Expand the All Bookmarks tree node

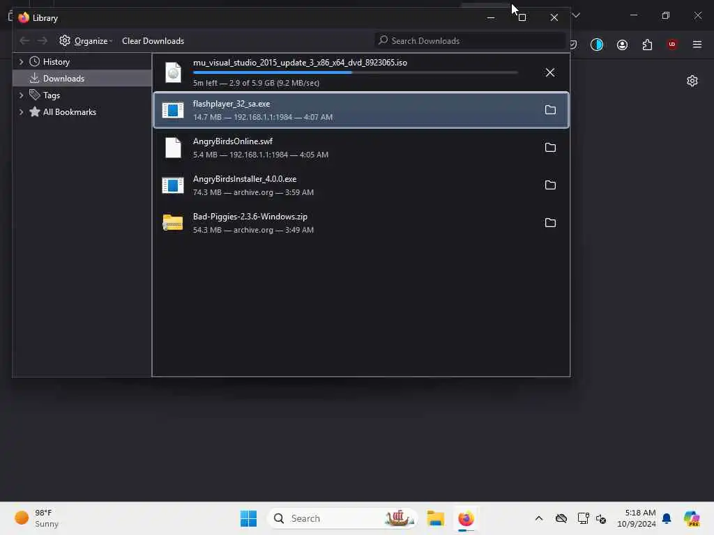tap(21, 112)
